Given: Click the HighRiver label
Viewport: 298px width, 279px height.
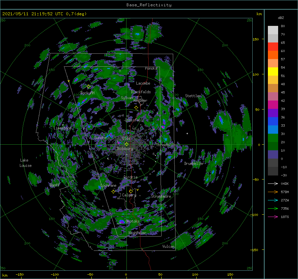Looking at the screenshot, I should 137,233.
